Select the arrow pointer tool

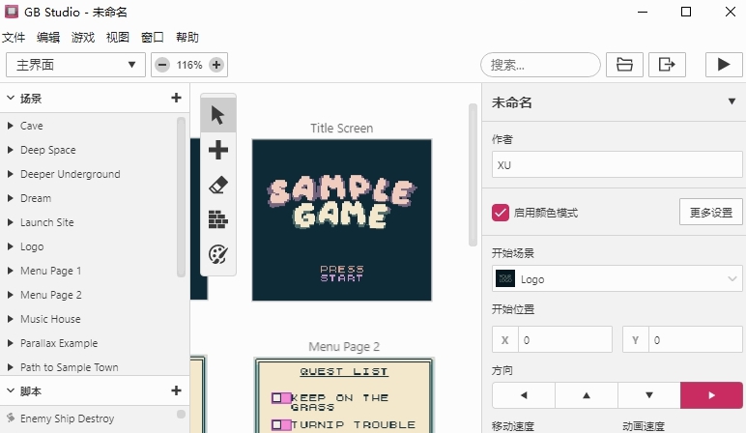click(x=218, y=115)
